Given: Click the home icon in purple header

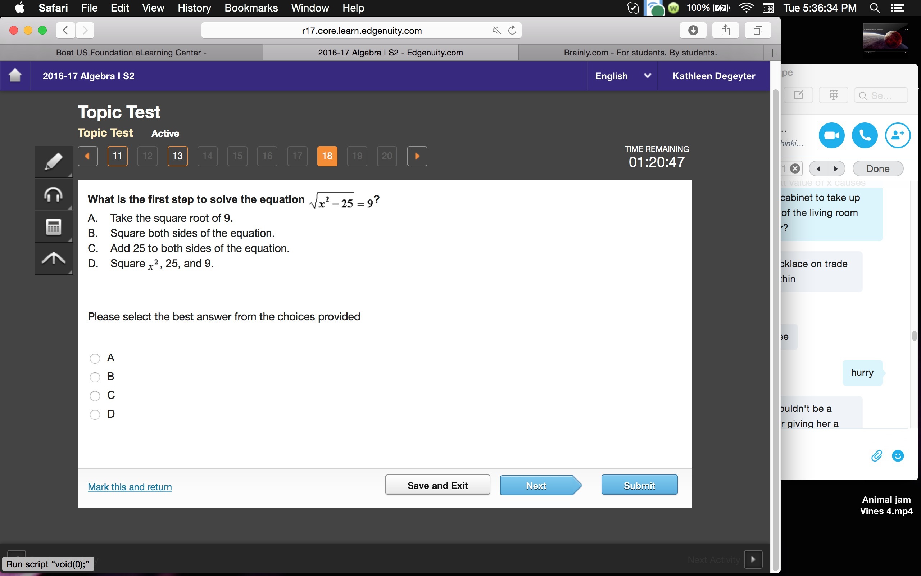Looking at the screenshot, I should pos(15,76).
